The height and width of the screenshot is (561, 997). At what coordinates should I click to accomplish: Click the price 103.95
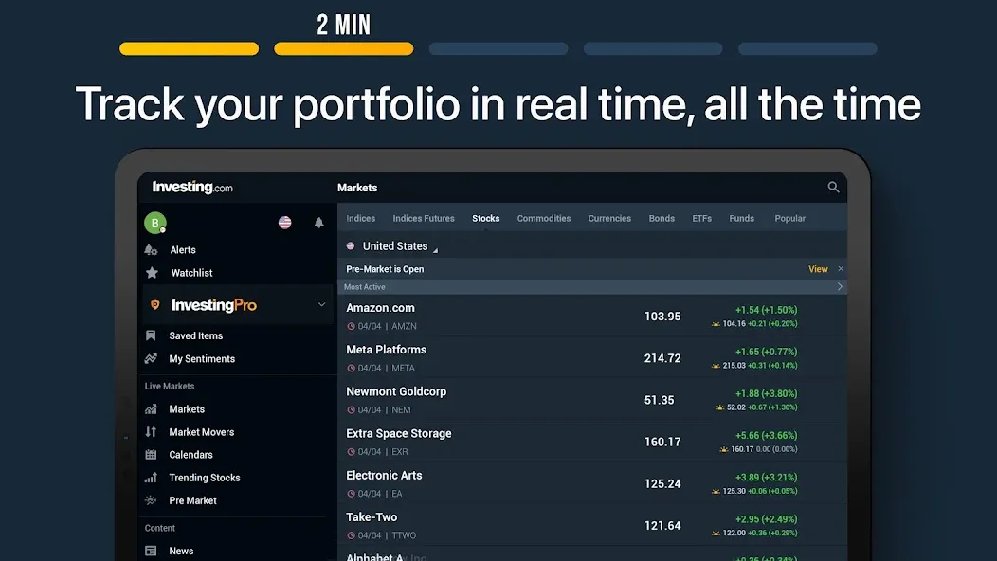tap(662, 317)
